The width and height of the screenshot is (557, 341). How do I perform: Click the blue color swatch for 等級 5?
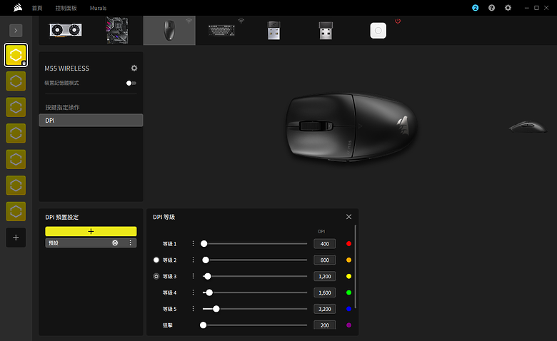point(348,309)
